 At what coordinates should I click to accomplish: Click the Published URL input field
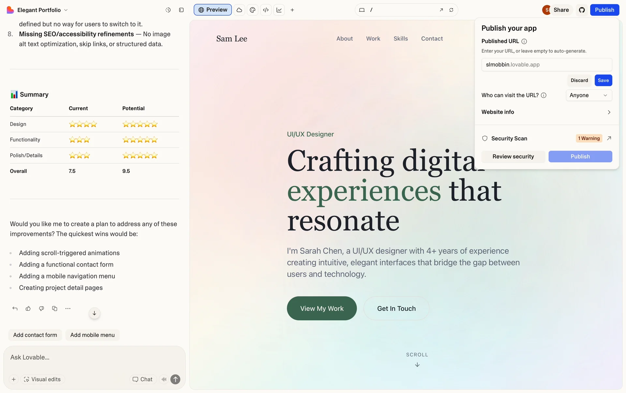(x=546, y=65)
